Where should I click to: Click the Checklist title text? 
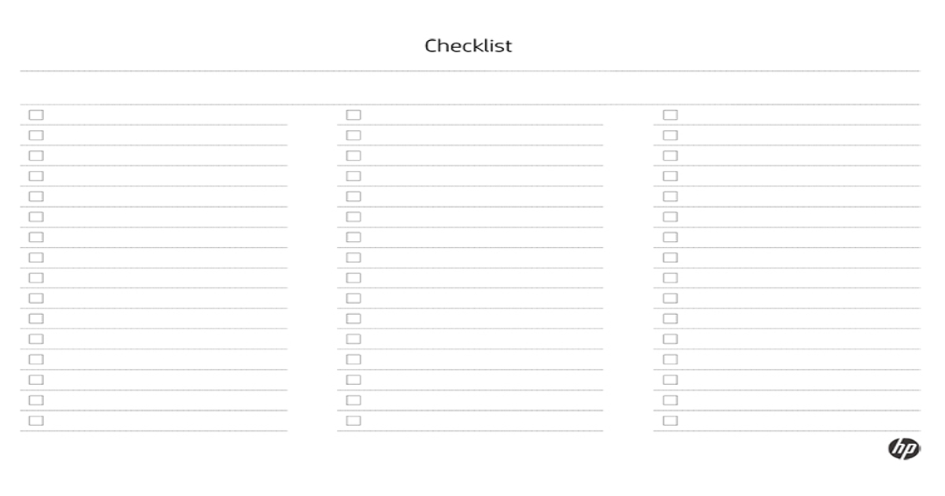pyautogui.click(x=469, y=46)
